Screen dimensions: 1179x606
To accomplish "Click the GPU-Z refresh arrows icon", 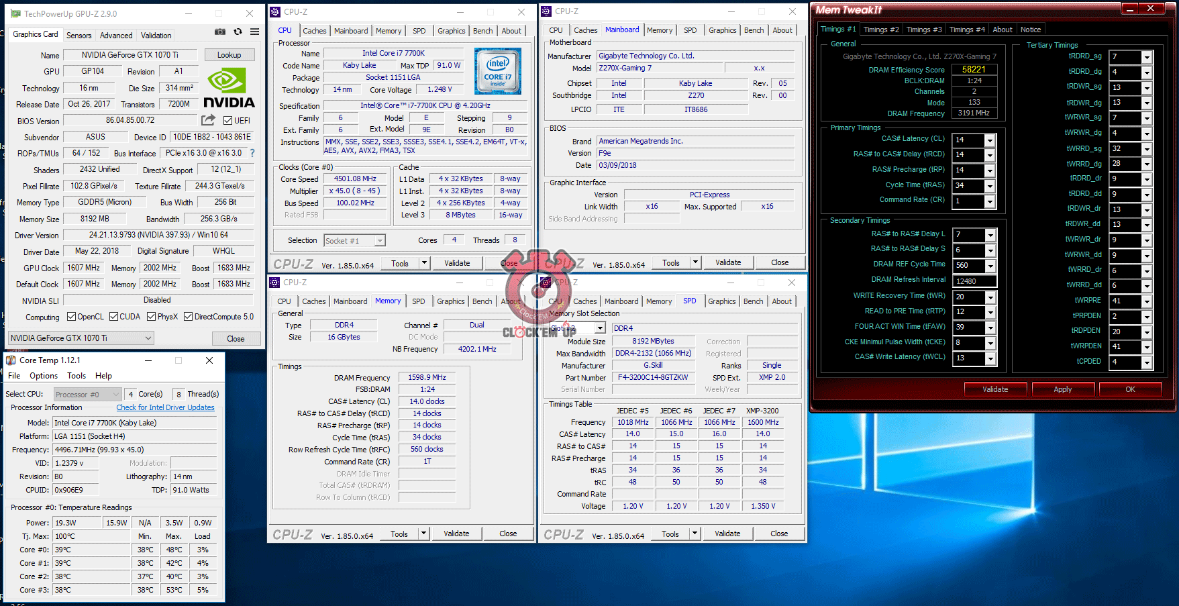I will [x=238, y=32].
